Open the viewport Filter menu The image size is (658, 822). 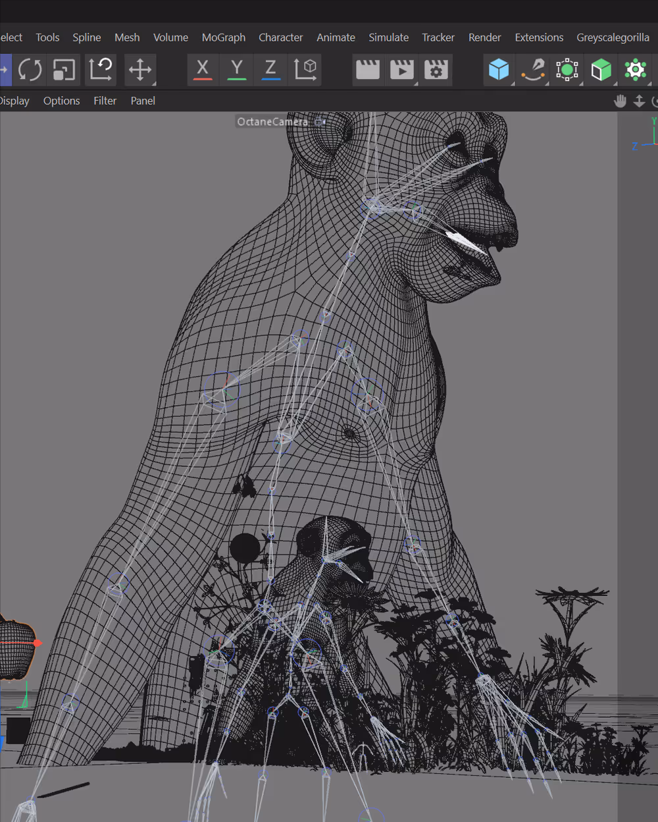(x=105, y=101)
